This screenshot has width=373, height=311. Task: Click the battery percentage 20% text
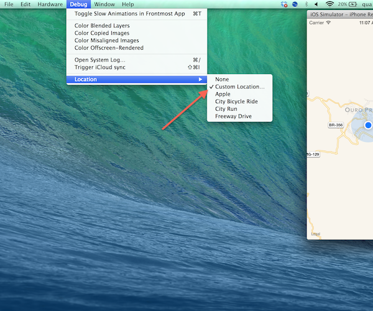tap(343, 4)
